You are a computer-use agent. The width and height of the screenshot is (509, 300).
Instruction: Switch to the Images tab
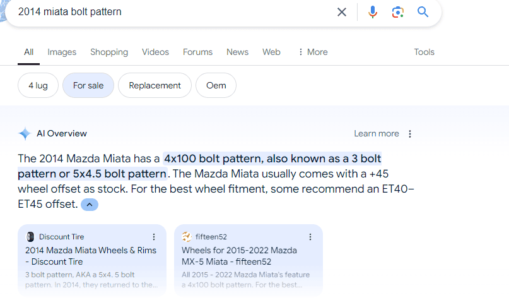click(62, 52)
